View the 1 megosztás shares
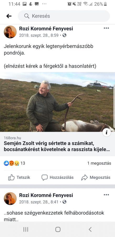The width and height of the screenshot is (115, 237). 99,163
